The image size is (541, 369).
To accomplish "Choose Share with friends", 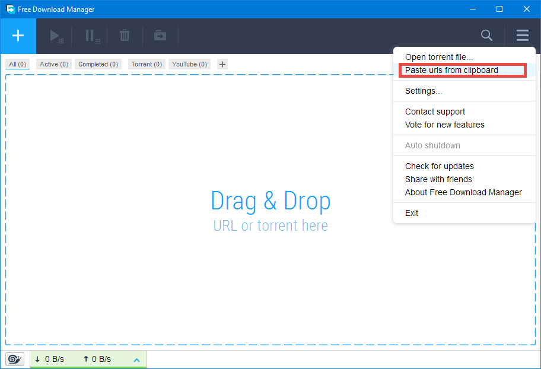I will click(464, 179).
